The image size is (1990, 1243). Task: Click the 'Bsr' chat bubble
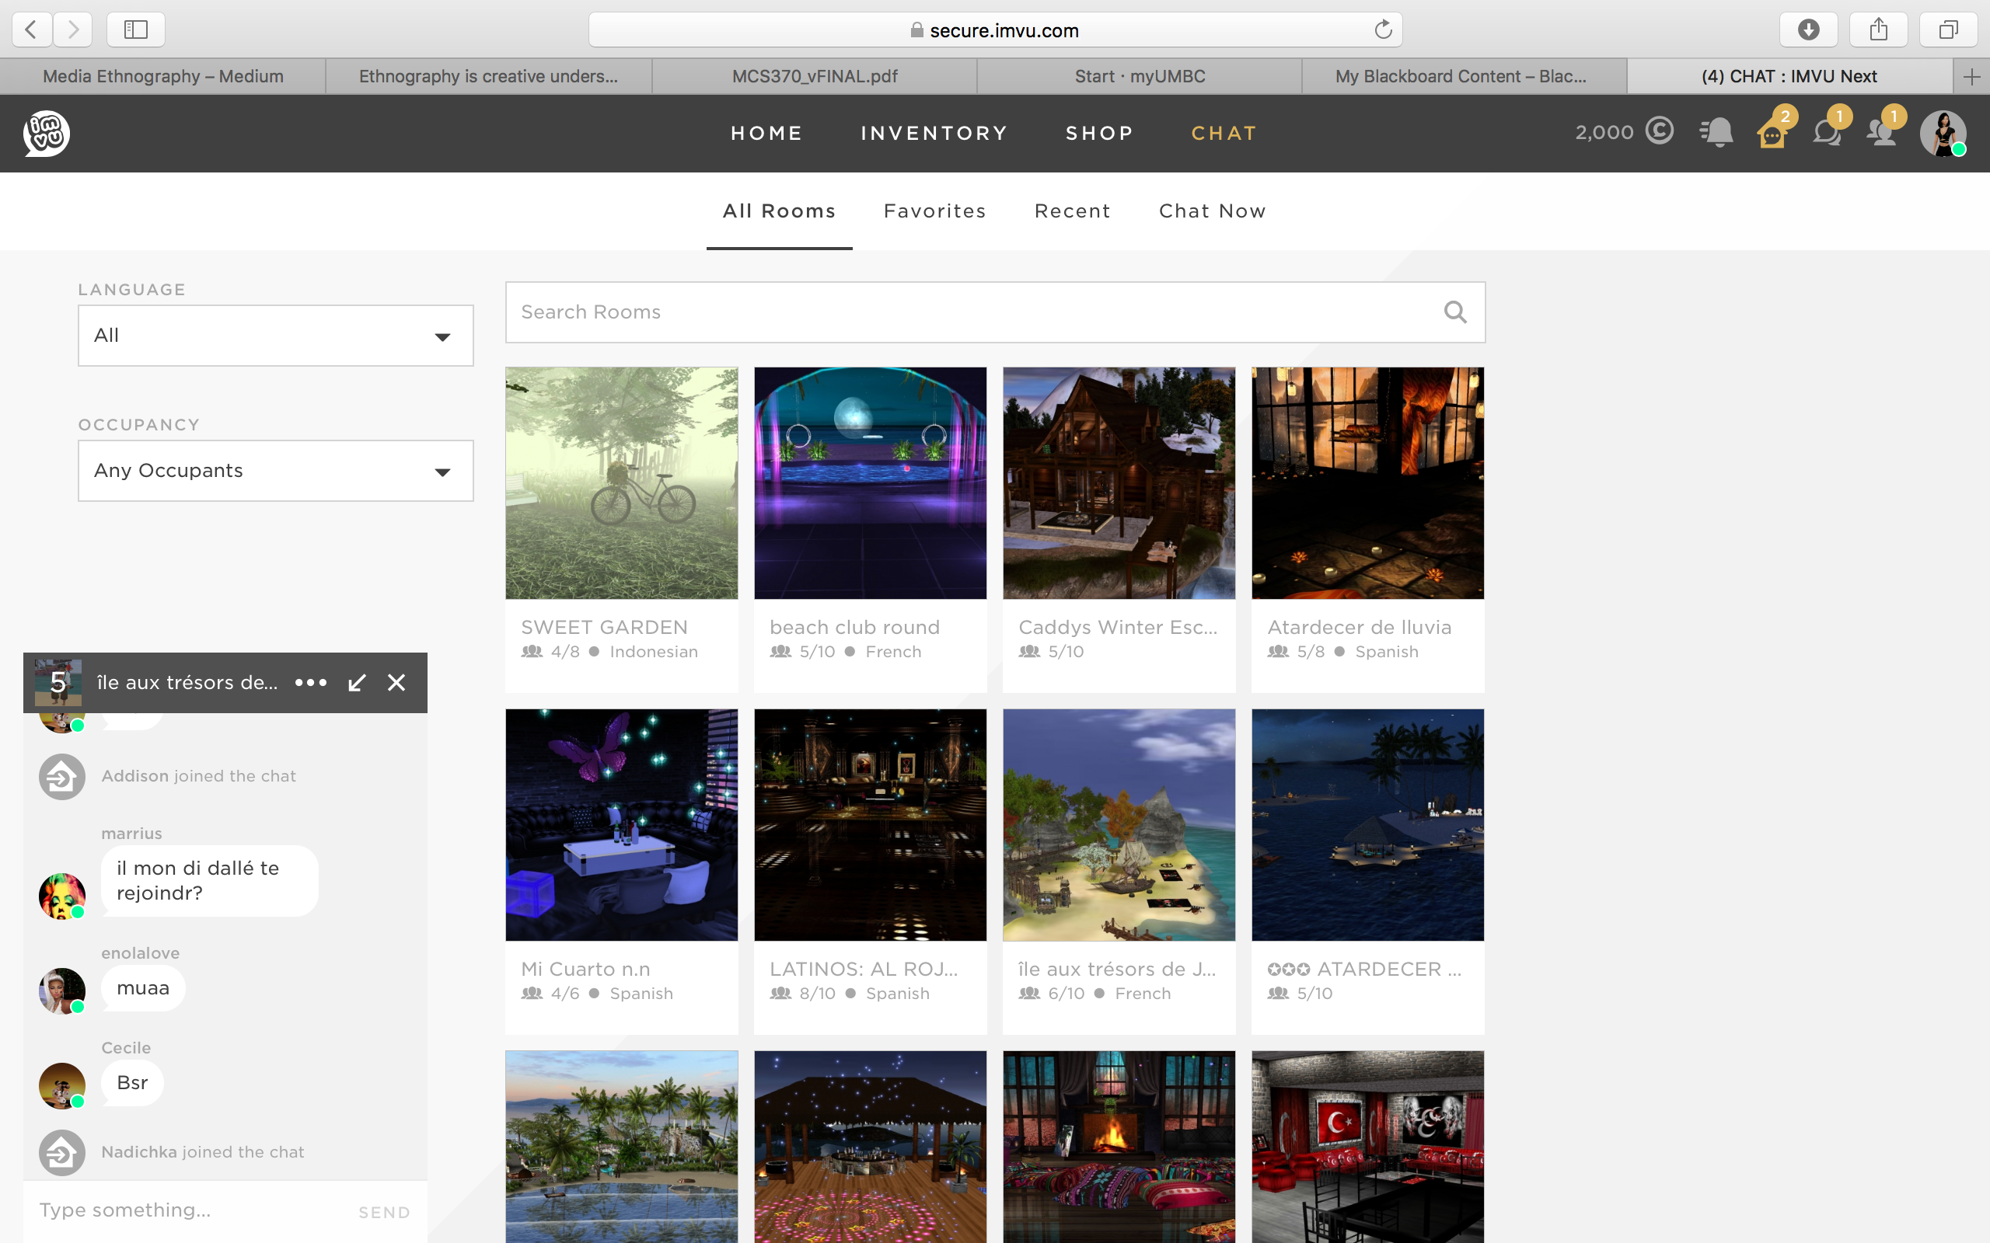click(132, 1083)
